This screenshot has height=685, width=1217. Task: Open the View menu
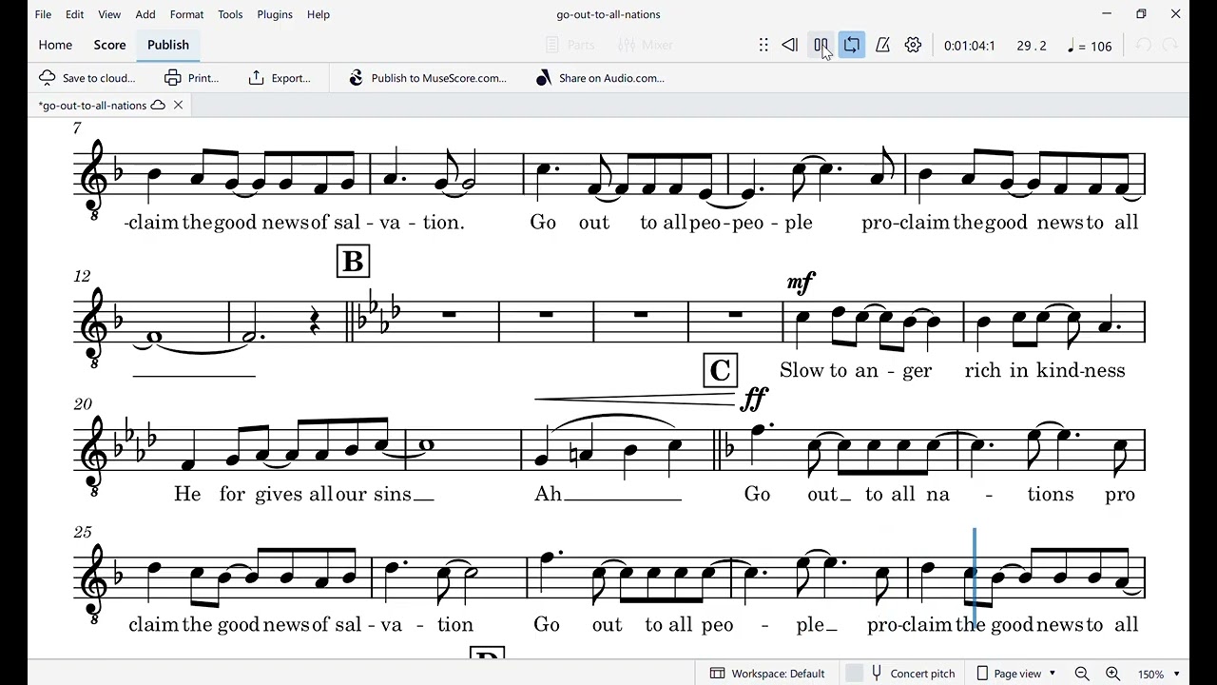coord(109,14)
